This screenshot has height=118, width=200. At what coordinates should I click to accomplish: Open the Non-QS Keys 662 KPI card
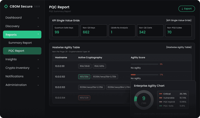[x=94, y=31]
